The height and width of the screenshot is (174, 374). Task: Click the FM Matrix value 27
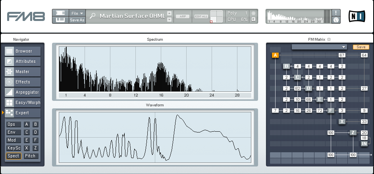coord(364,89)
